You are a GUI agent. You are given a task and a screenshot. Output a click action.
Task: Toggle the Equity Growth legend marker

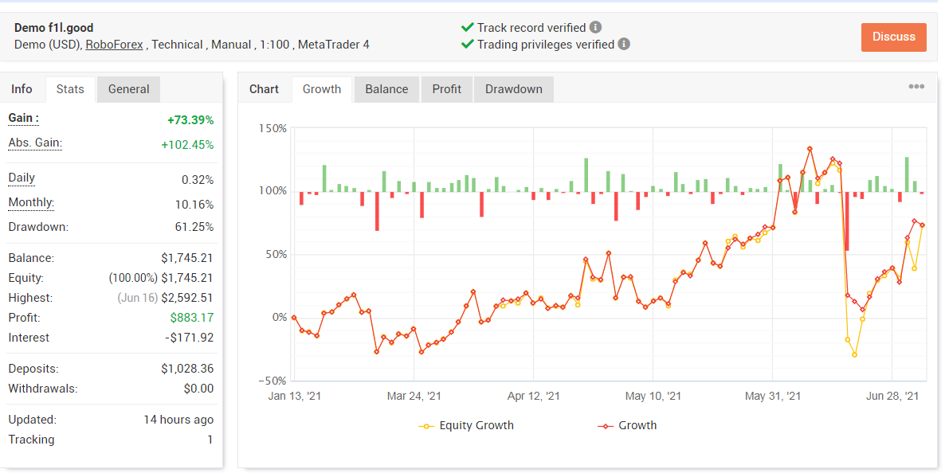pyautogui.click(x=426, y=426)
